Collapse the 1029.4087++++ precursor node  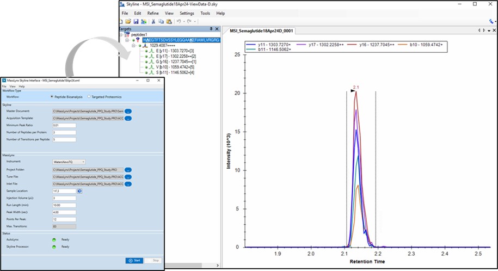[x=133, y=45]
